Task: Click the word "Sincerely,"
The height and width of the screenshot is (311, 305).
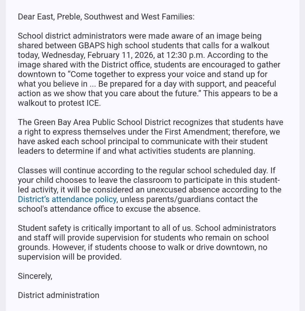Action: point(35,276)
